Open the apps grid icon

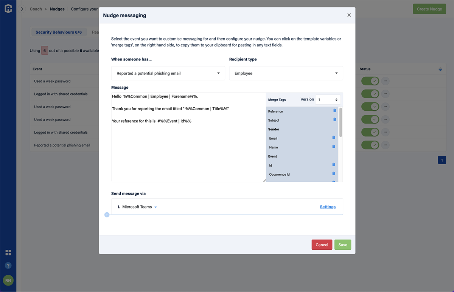tap(8, 253)
